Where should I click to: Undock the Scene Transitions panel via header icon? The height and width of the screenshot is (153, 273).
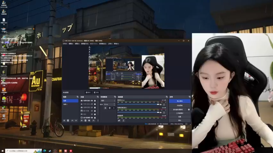(x=115, y=97)
